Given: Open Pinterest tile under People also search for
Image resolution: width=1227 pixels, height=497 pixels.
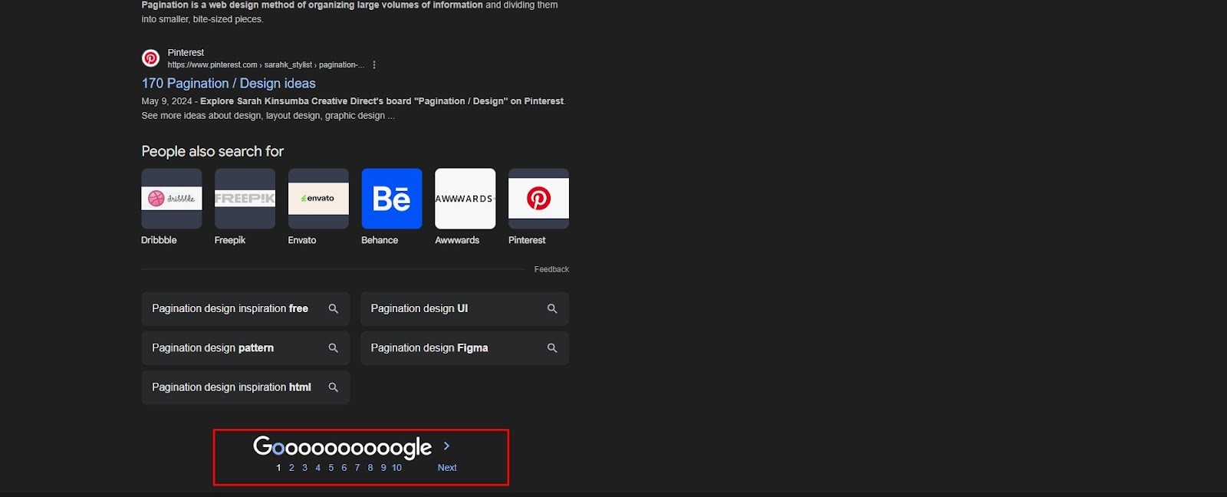Looking at the screenshot, I should coord(538,199).
